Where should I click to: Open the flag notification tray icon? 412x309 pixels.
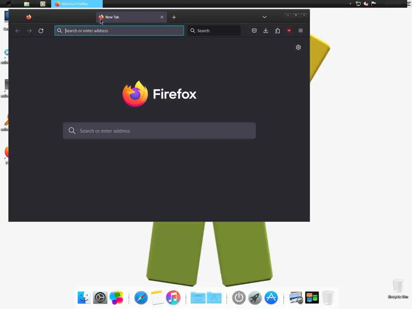(x=374, y=4)
